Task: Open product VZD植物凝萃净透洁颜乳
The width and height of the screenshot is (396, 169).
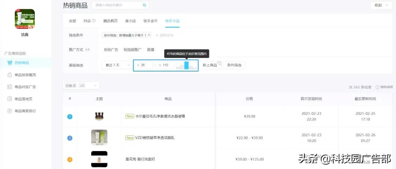Action: 155,138
